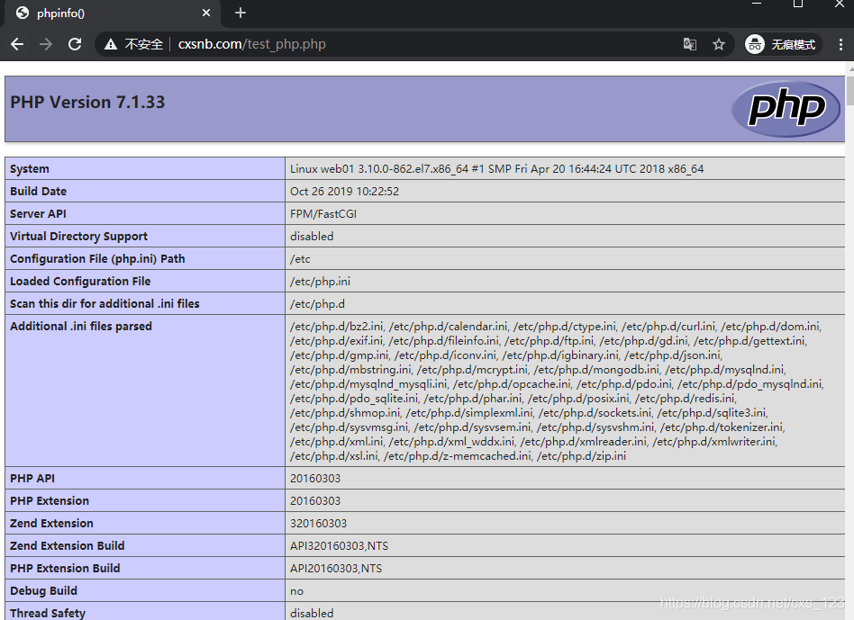Image resolution: width=854 pixels, height=620 pixels.
Task: Click the Virtual Directory Support label
Action: click(x=78, y=237)
